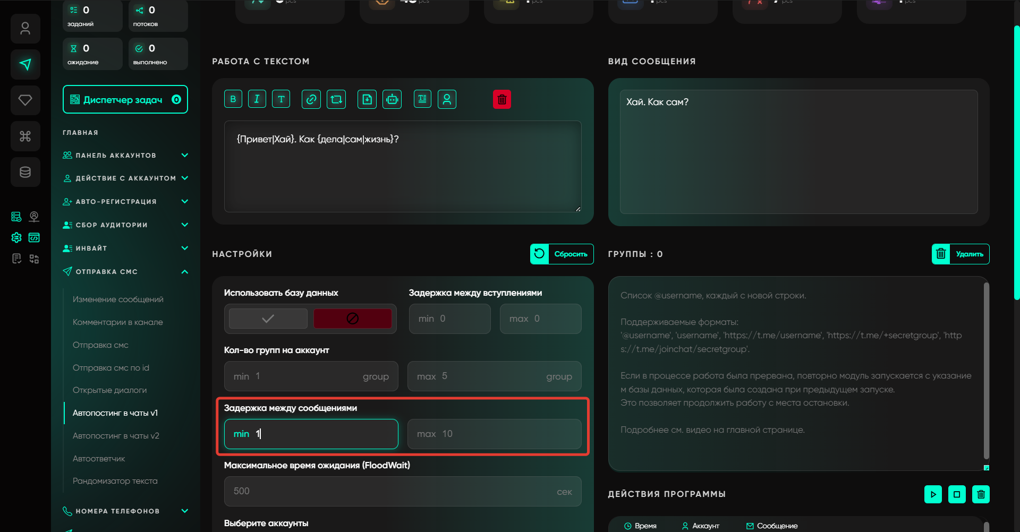
Task: Enable database usage with the checkmark toggle
Action: pos(268,319)
